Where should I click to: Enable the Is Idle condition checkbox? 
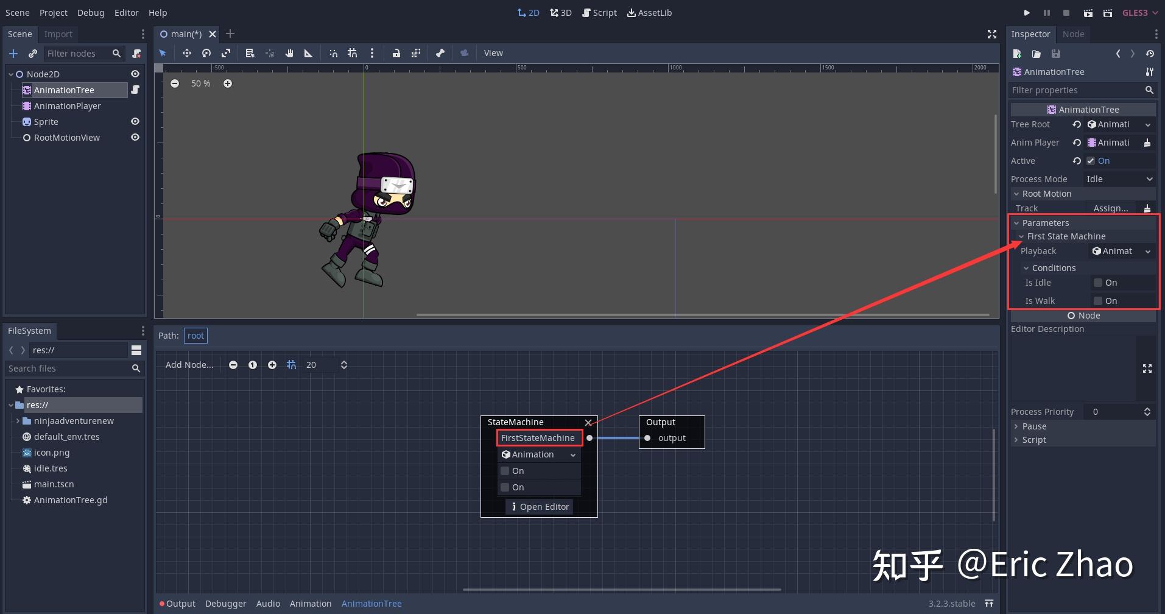1098,283
